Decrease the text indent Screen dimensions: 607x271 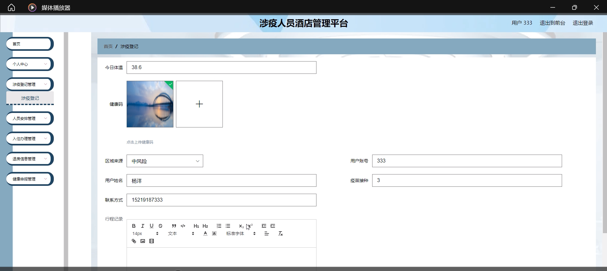264,226
